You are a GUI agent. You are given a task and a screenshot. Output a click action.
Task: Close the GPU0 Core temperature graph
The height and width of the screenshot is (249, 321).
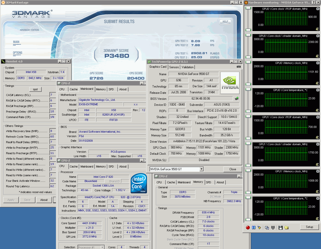pyautogui.click(x=318, y=90)
